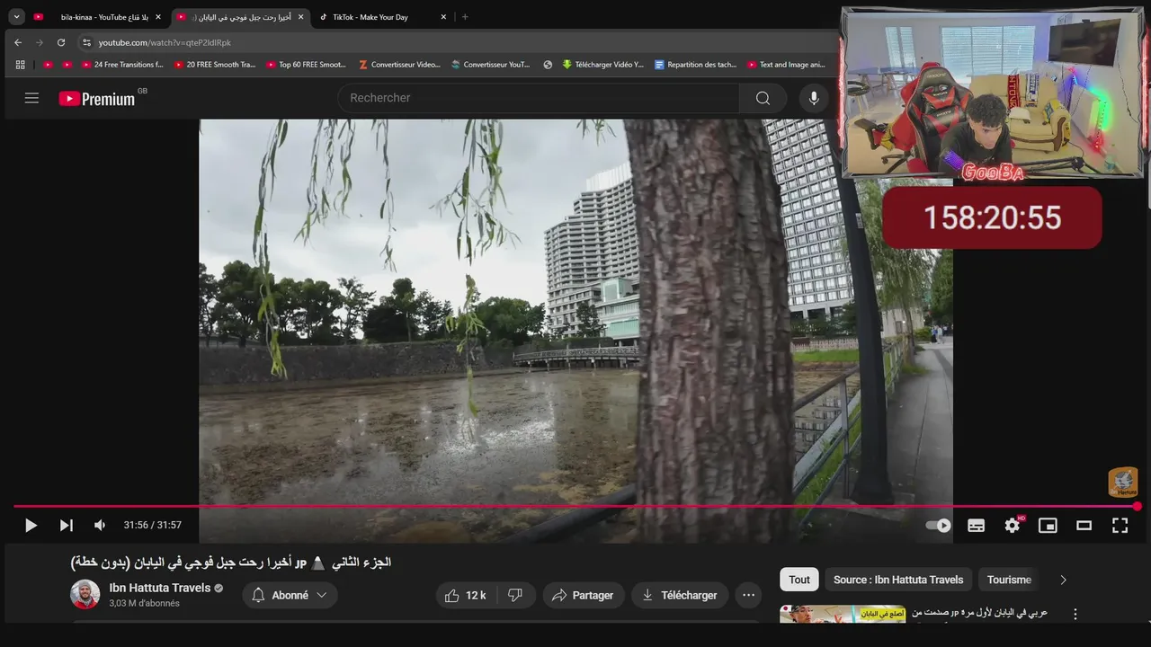Click the search magnifier button
1151x647 pixels.
(x=763, y=98)
